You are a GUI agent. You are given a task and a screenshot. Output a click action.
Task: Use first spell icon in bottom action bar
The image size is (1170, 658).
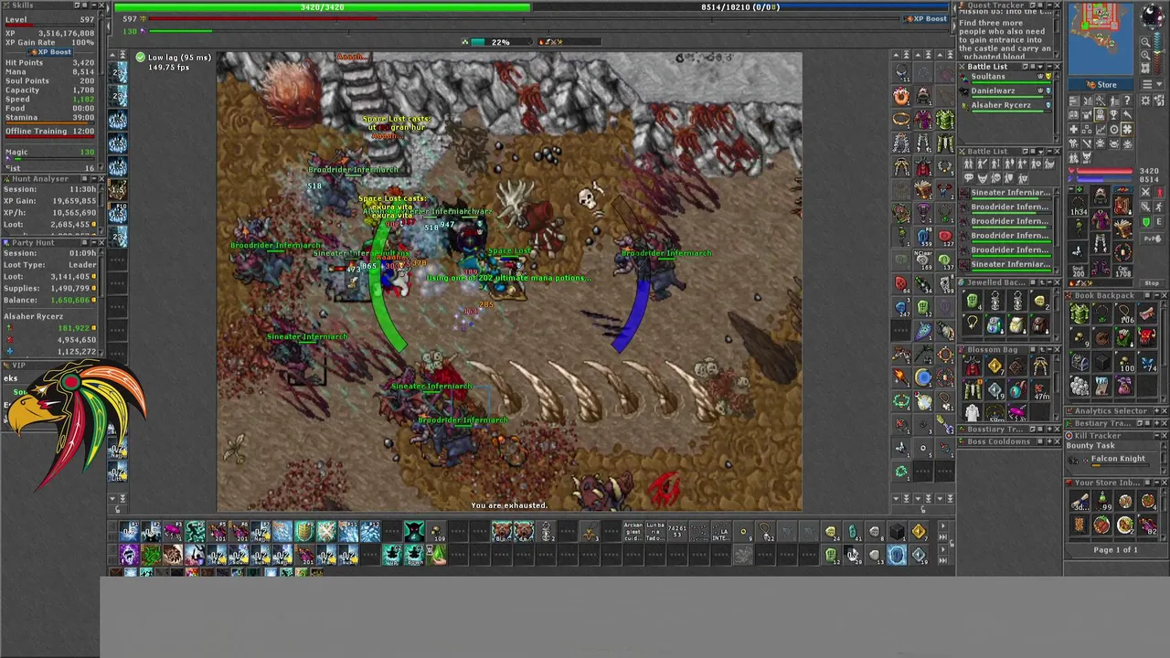129,531
